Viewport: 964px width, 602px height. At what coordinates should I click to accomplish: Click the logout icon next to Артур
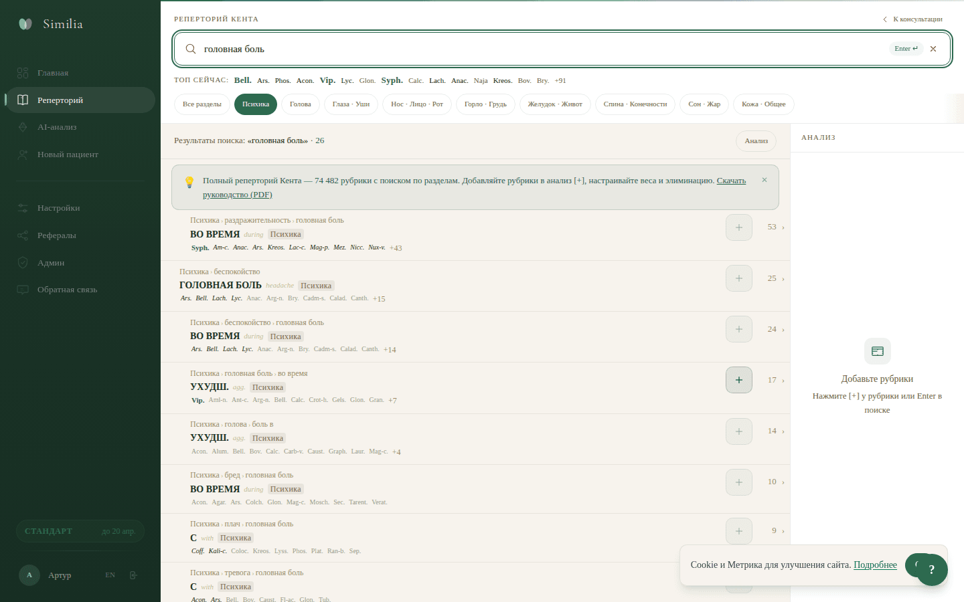133,575
